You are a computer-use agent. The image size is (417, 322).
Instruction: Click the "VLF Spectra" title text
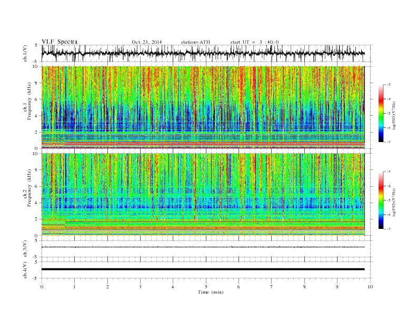pos(59,42)
